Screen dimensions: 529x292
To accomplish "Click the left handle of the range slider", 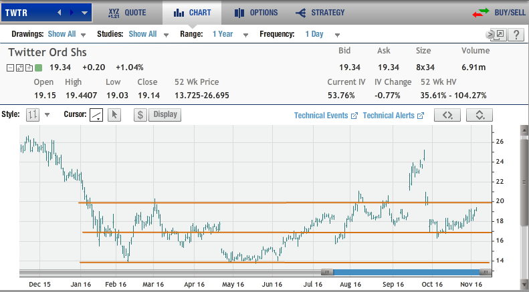I will pyautogui.click(x=327, y=272).
